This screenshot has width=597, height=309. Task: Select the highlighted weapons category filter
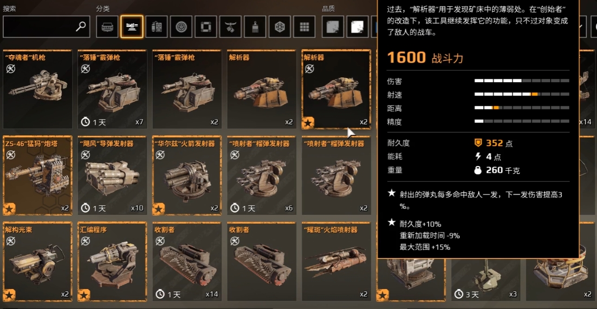[132, 26]
